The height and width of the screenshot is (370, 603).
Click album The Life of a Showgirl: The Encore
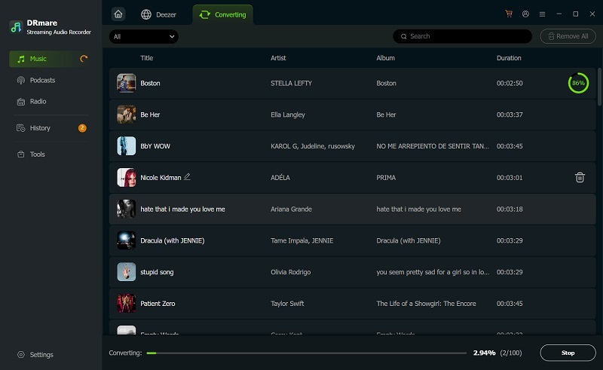[426, 304]
